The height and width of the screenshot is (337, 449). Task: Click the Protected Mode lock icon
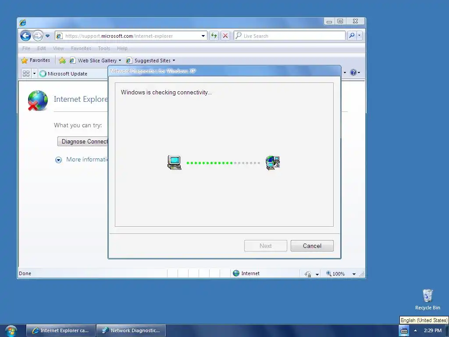pos(308,274)
